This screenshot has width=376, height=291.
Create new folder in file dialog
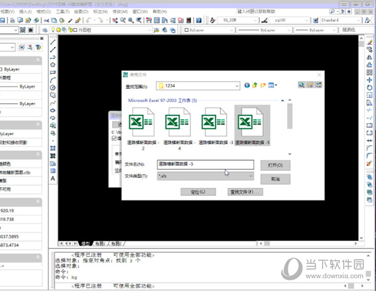tap(263, 85)
